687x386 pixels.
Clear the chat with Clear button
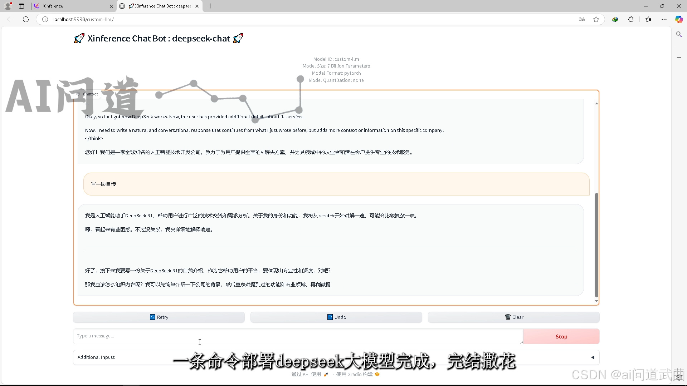click(514, 317)
